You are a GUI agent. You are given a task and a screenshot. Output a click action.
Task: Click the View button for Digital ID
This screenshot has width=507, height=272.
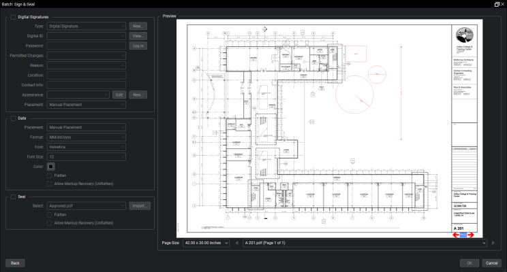pos(138,36)
